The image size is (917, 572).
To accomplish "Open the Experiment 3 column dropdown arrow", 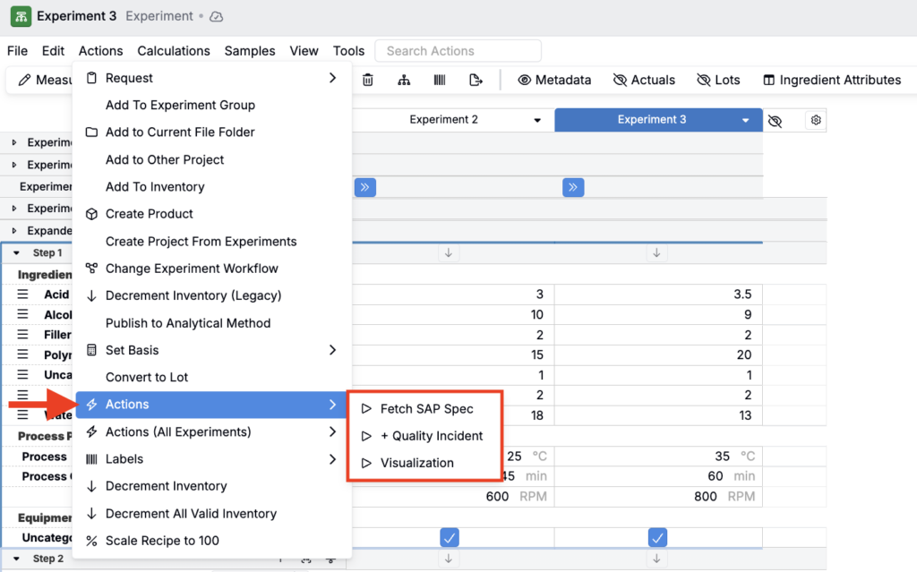I will (746, 121).
